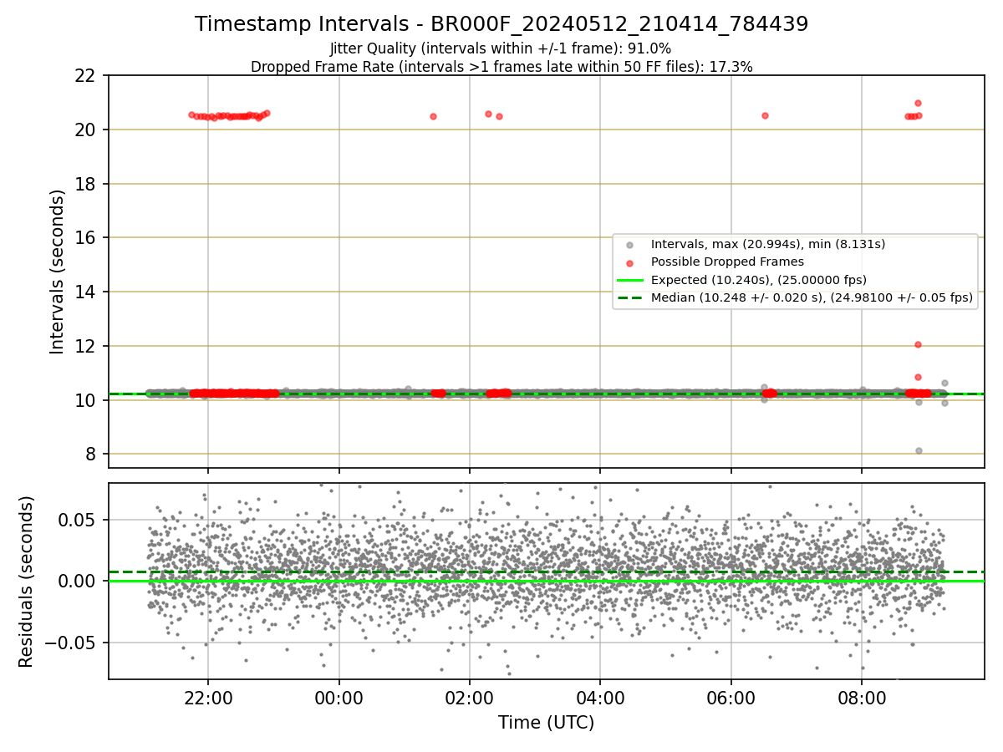Viewport: 1003px width, 752px height.
Task: Click the red point near 12 seconds
Action: (918, 344)
